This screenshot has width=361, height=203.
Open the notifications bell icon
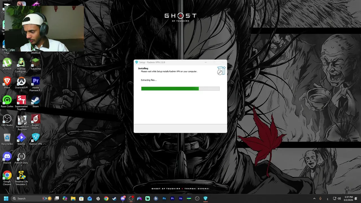[356, 198]
